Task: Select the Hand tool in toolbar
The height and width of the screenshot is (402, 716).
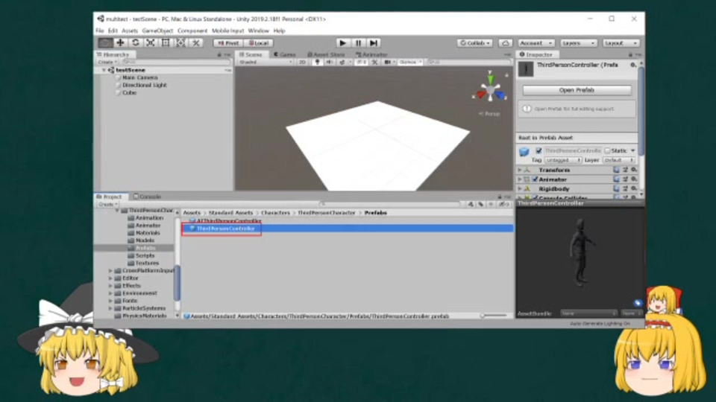Action: coord(105,43)
